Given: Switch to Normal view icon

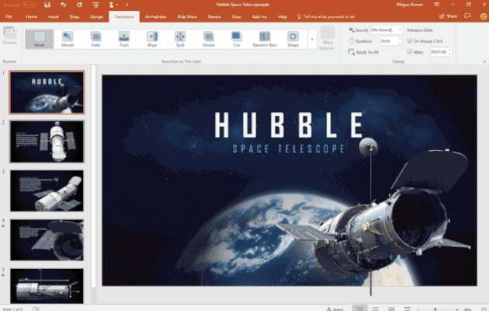Looking at the screenshot, I should click(x=359, y=309).
